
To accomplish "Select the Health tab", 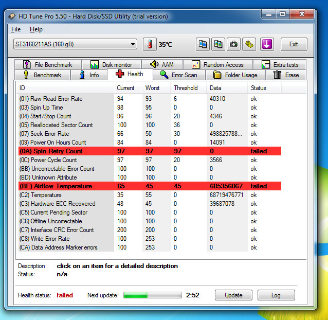I will point(130,74).
